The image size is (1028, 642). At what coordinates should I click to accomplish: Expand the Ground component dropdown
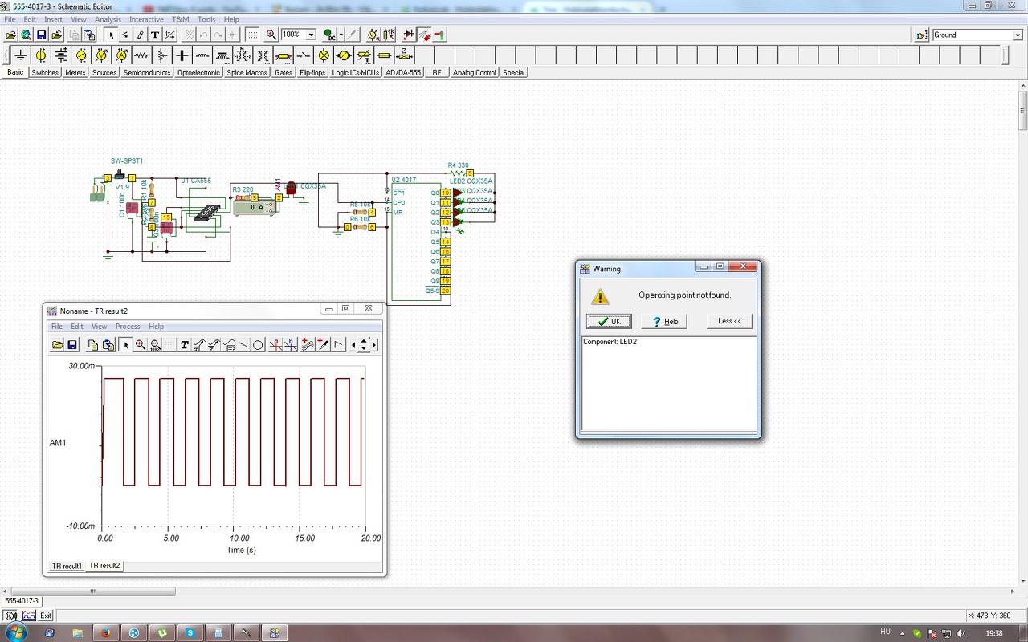[x=1018, y=35]
